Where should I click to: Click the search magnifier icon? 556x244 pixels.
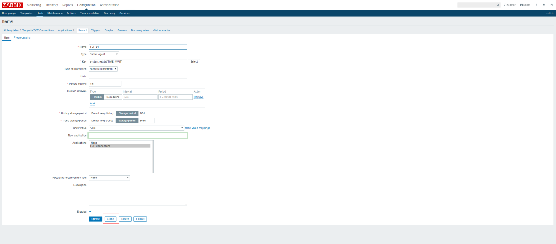coord(498,5)
